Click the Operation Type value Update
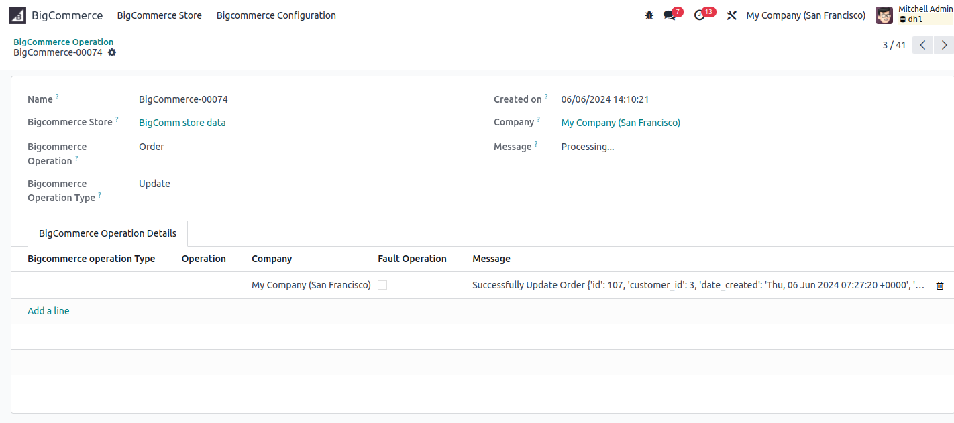 [x=154, y=184]
